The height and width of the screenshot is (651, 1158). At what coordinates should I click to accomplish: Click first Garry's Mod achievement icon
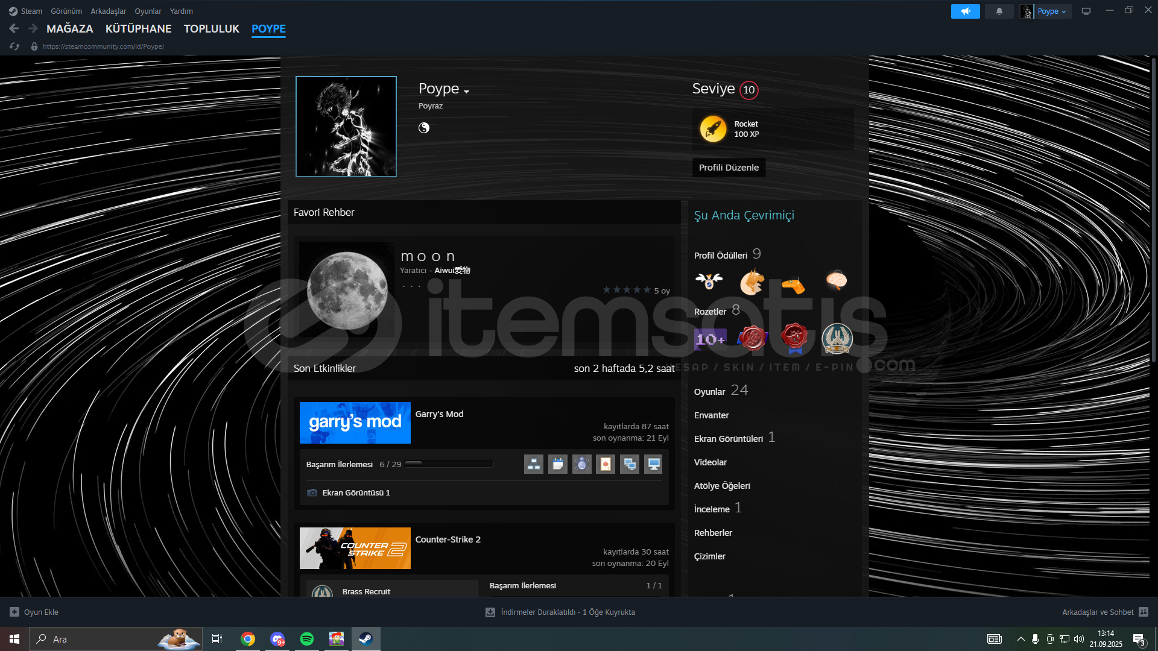[534, 464]
